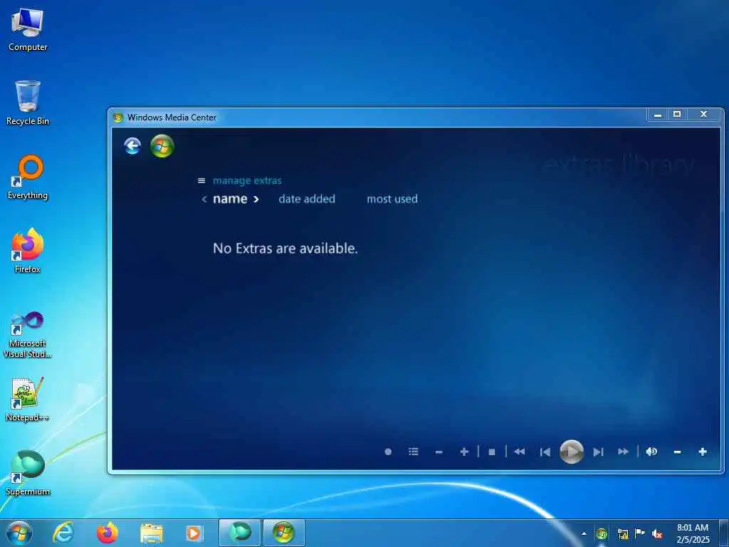Fast forward using double right arrows

623,452
